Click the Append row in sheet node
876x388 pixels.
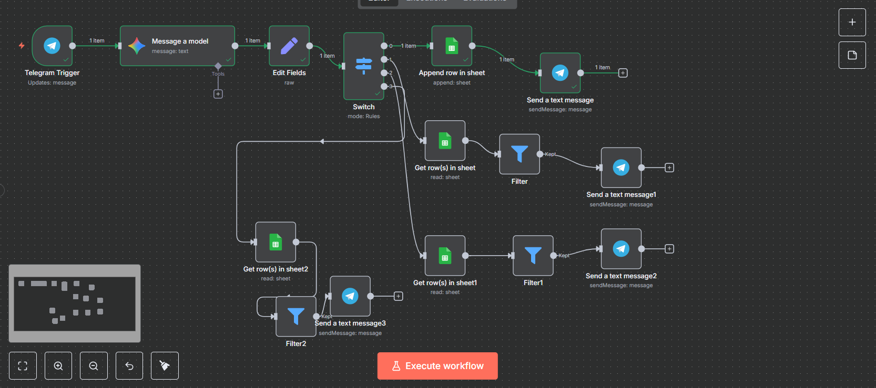pos(452,46)
